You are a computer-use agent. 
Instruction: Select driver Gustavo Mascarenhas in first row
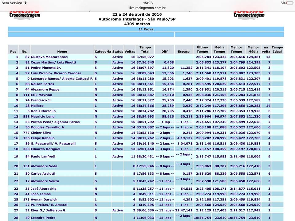pyautogui.click(x=49, y=57)
